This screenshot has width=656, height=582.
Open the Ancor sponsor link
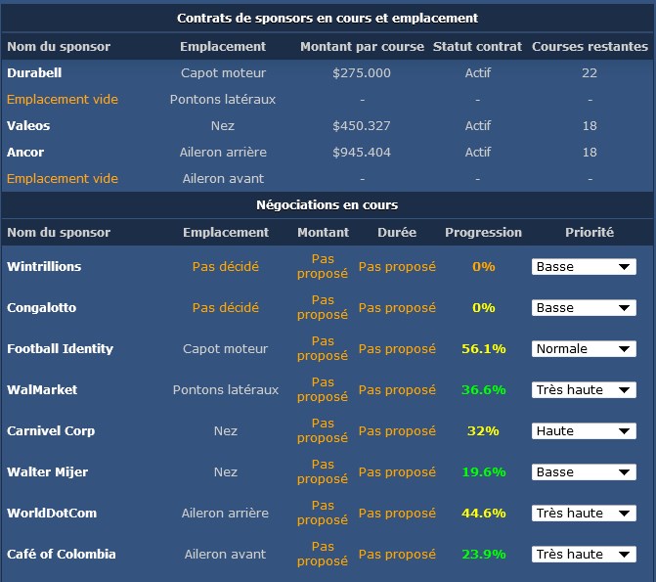(x=25, y=152)
